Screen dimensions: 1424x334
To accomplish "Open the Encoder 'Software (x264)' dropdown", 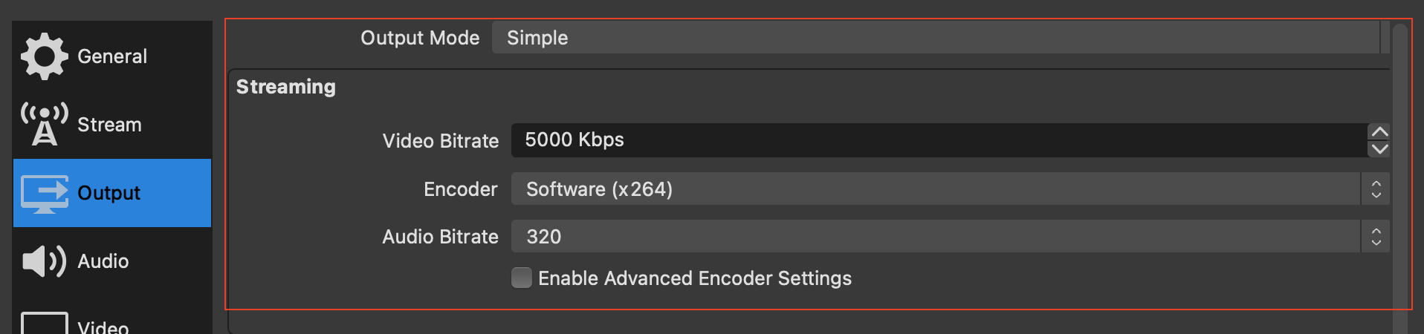I will (x=935, y=189).
